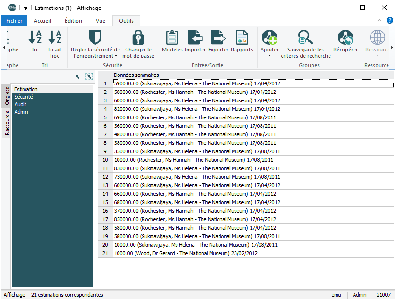This screenshot has width=396, height=300.
Task: Click the Importer icon
Action: coord(195,38)
